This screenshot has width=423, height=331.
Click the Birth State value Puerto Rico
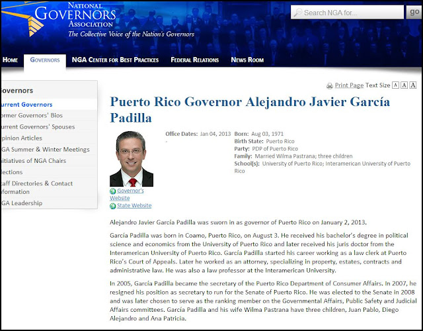(x=280, y=141)
